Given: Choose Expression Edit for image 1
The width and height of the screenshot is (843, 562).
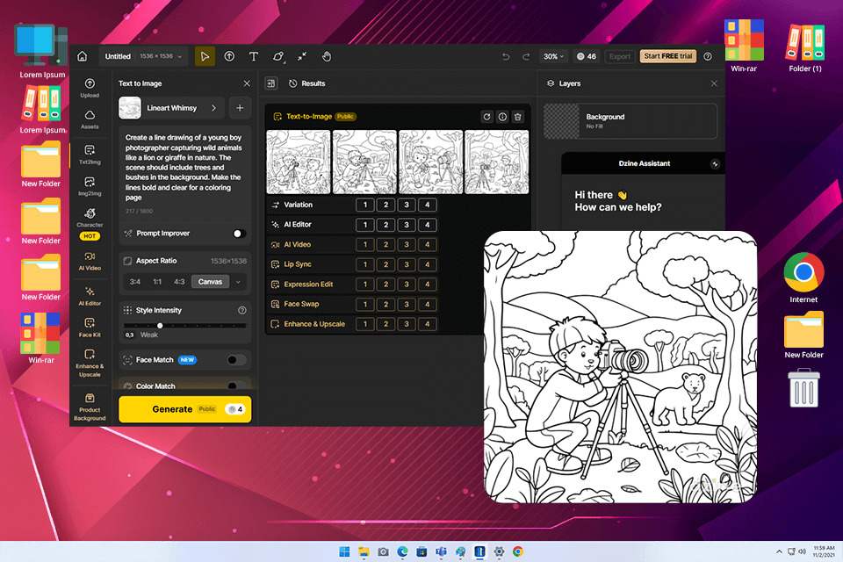Looking at the screenshot, I should pos(365,285).
